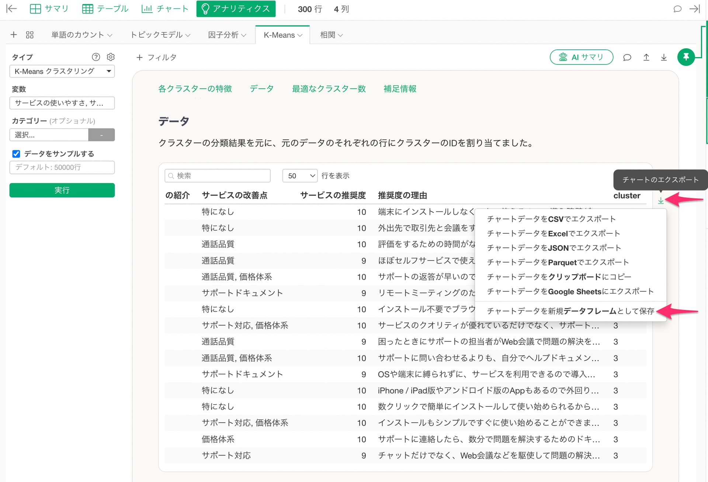Sort by 推奨度の理由 column header
708x482 pixels.
click(x=403, y=195)
